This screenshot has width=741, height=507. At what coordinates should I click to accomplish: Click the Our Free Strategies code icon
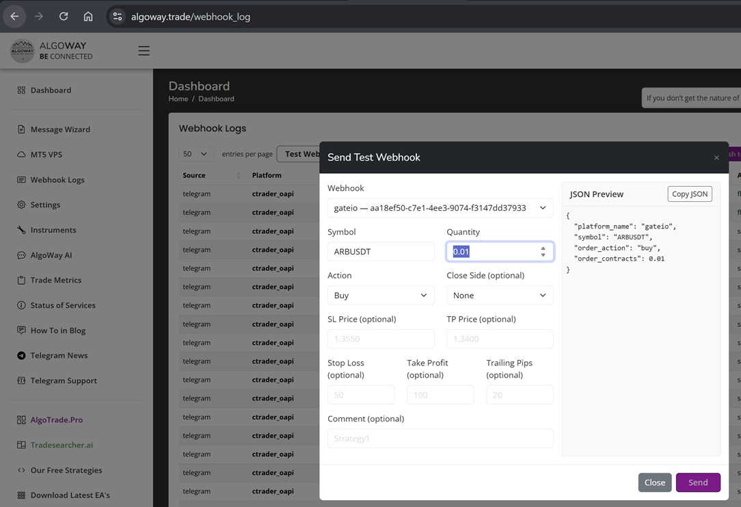tap(21, 469)
